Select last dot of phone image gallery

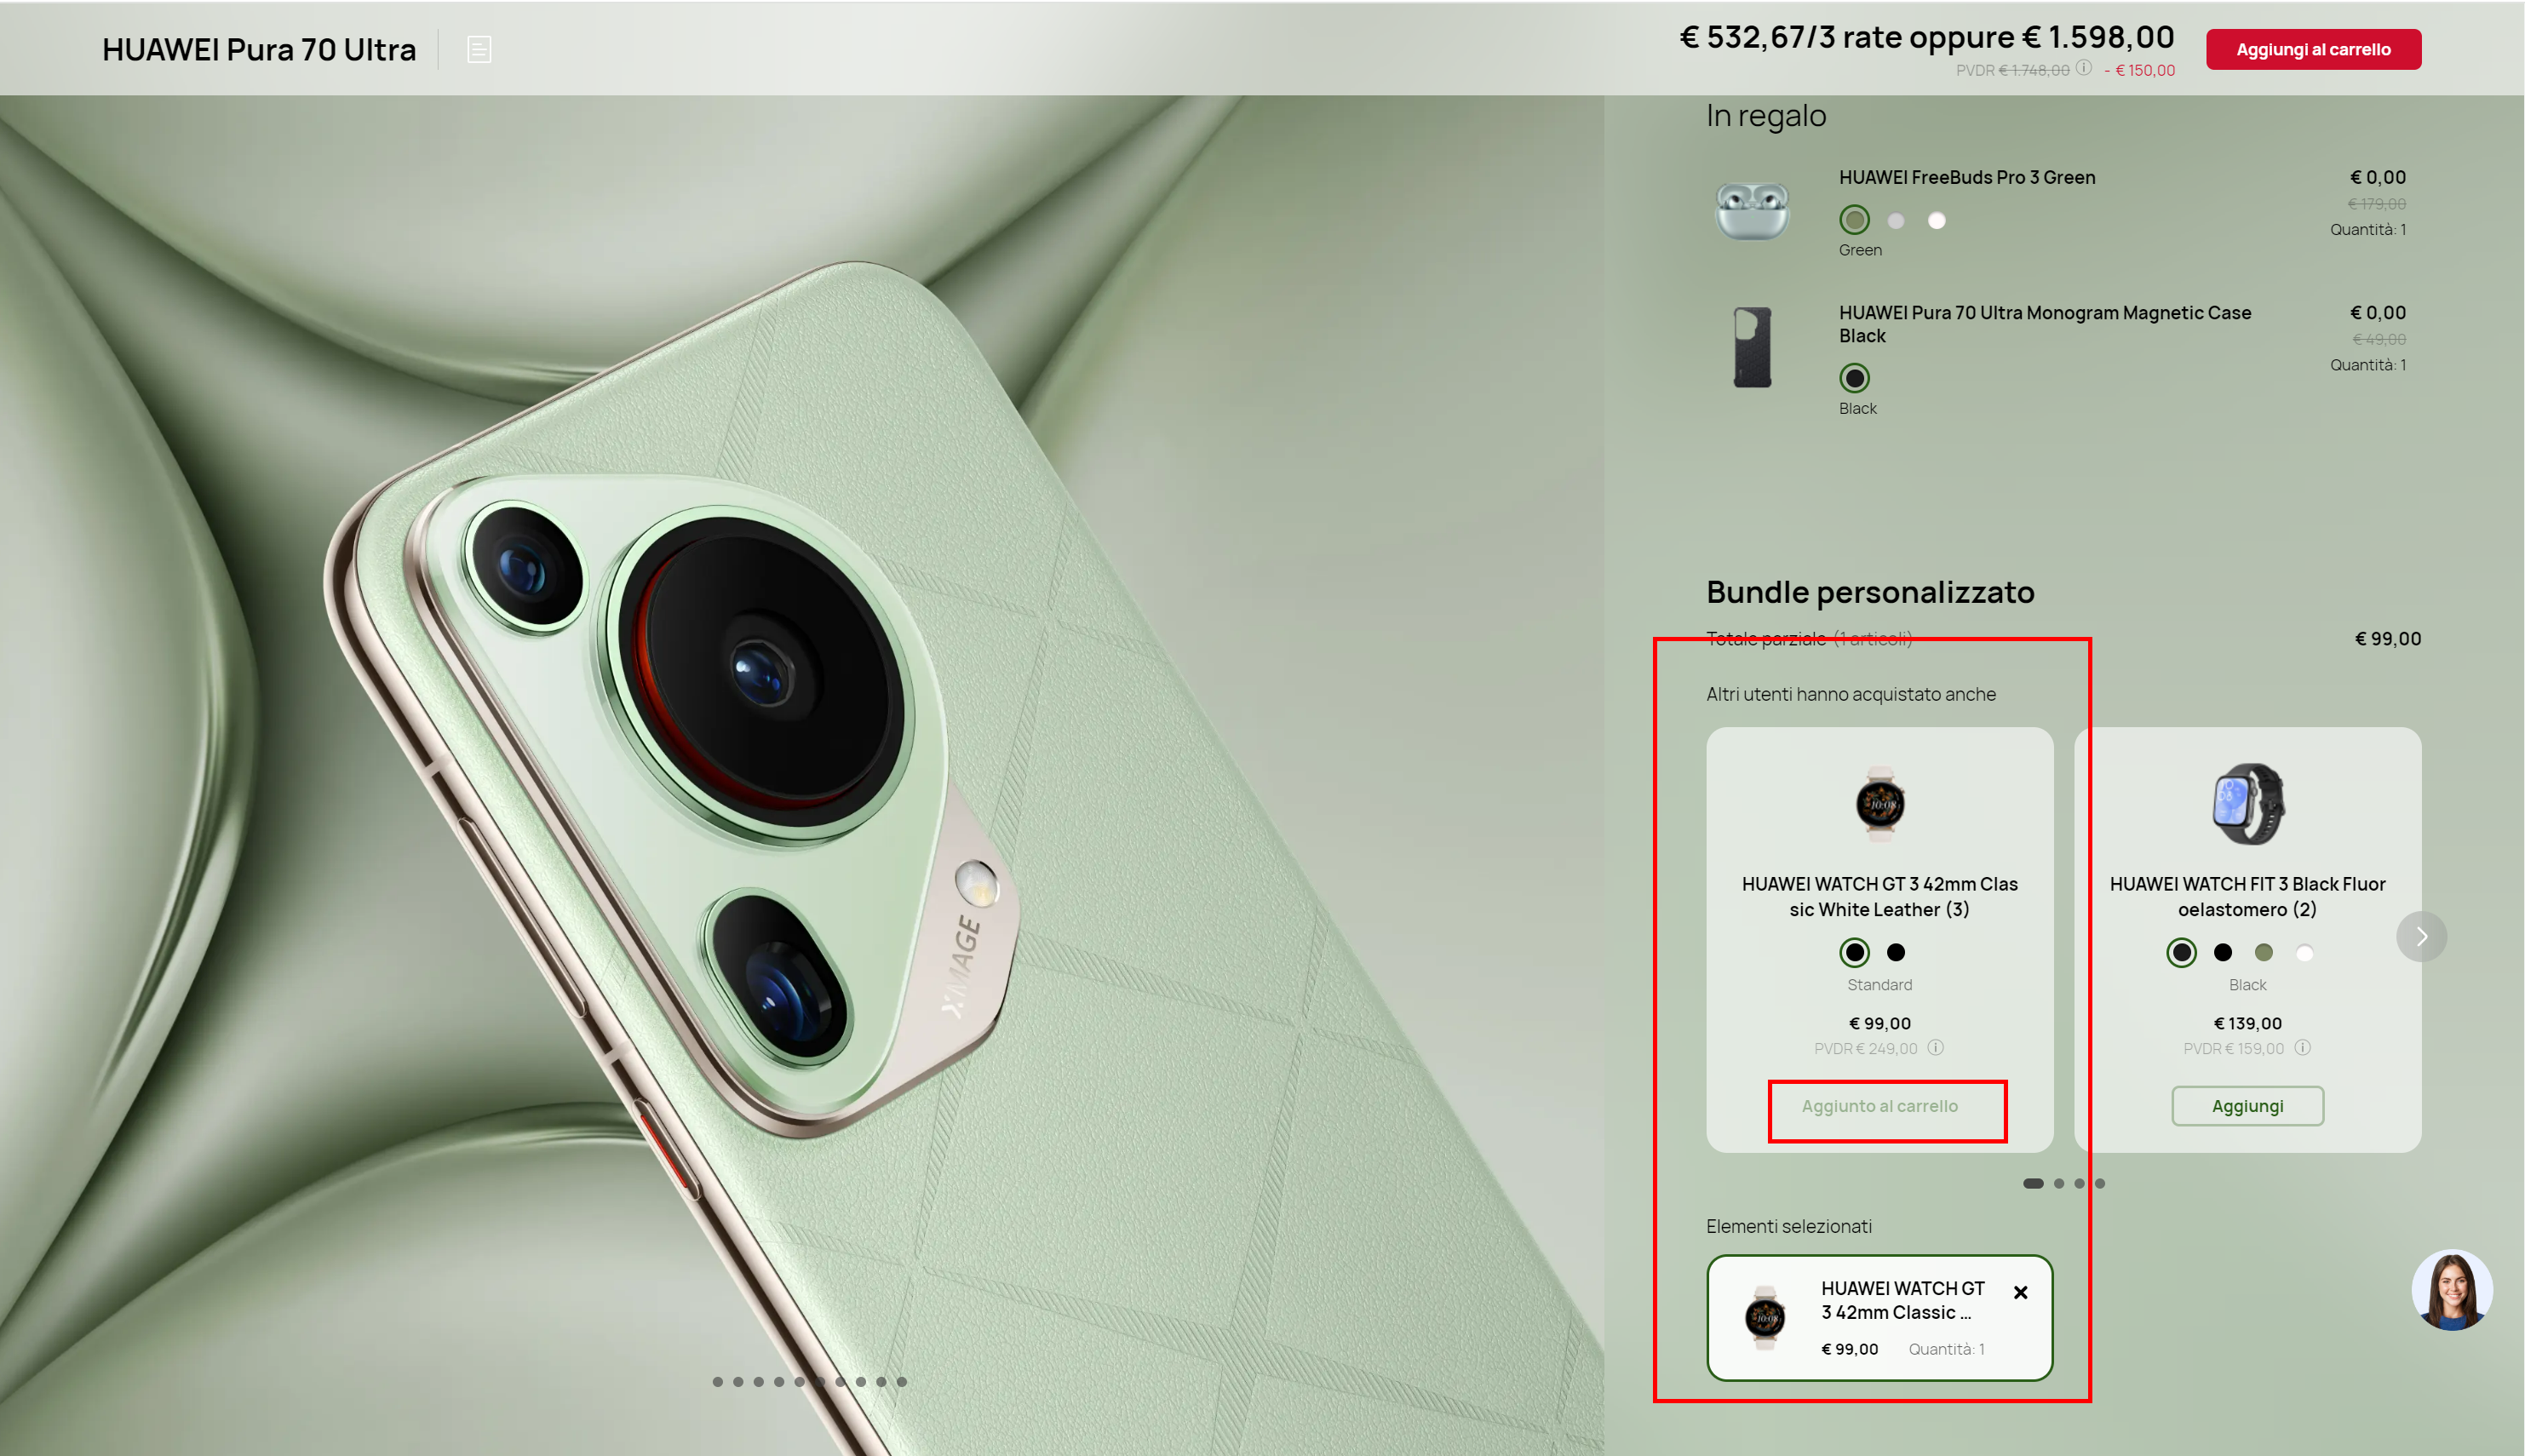(902, 1382)
